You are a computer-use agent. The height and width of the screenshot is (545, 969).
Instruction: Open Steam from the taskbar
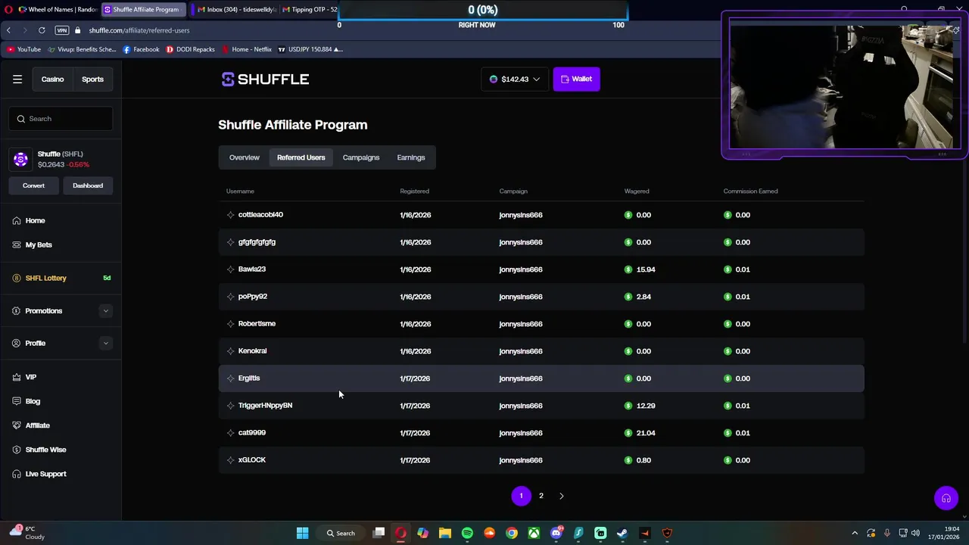pyautogui.click(x=622, y=533)
